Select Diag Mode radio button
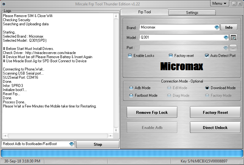Image resolution: width=244 pixels, height=165 pixels. click(169, 95)
